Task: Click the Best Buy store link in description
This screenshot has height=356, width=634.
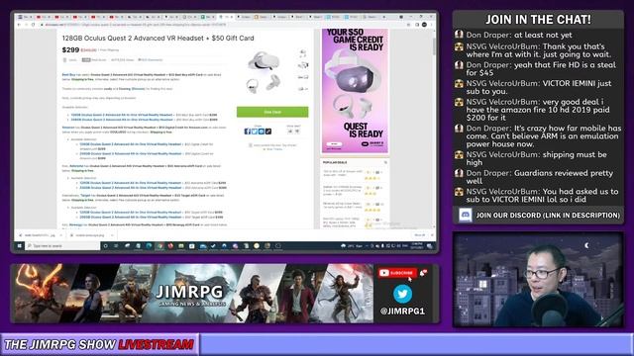Action: (x=68, y=75)
